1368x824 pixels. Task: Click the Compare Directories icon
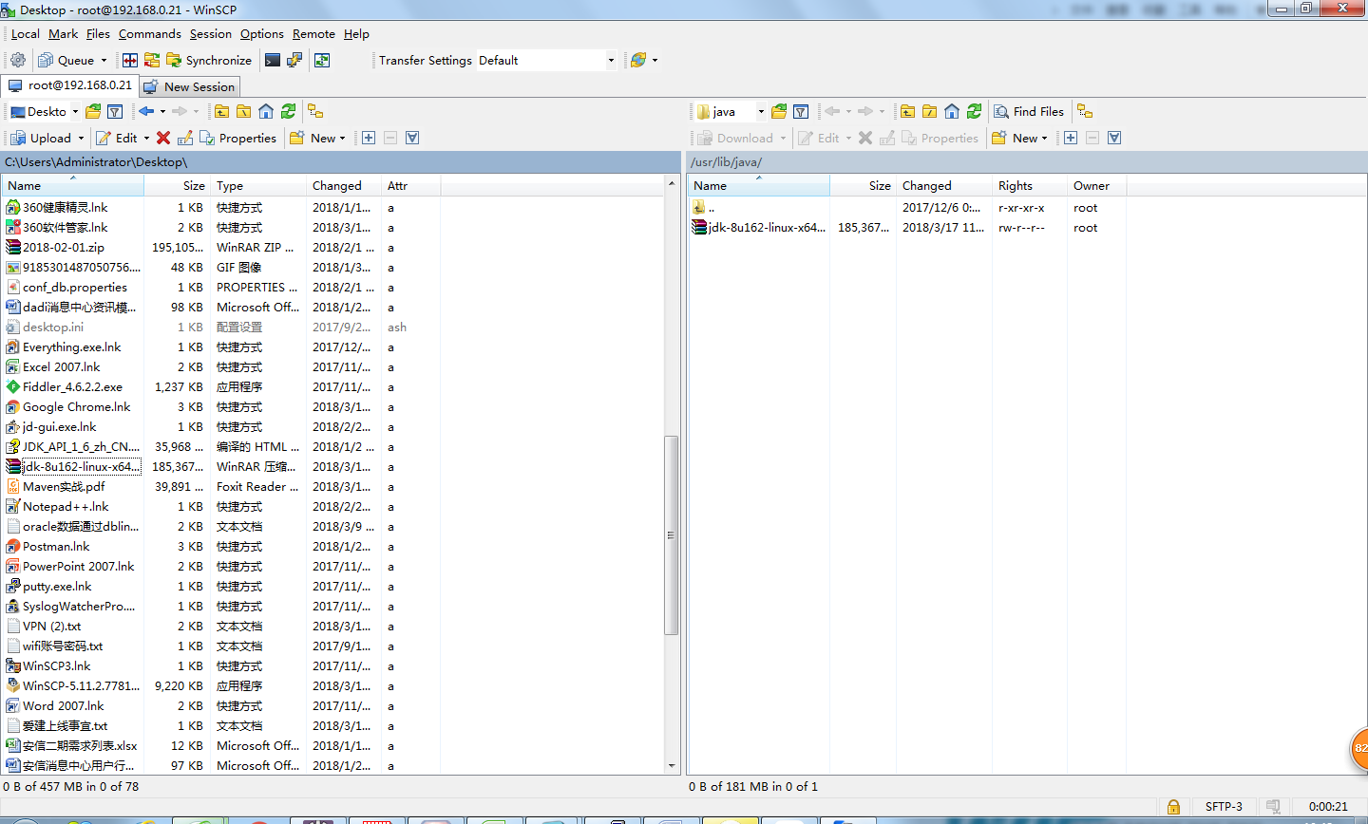(130, 60)
